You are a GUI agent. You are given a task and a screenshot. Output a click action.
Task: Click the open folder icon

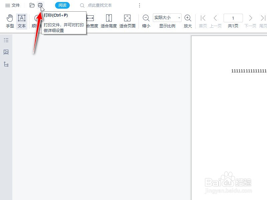click(x=32, y=5)
